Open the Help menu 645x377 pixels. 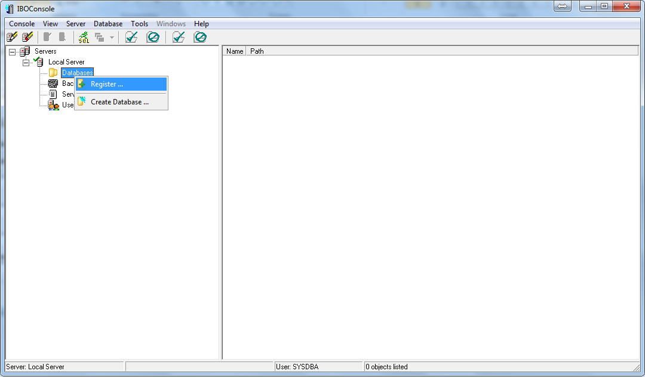coord(202,24)
